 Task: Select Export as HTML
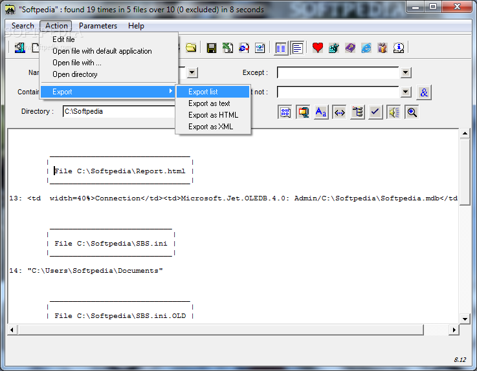(x=213, y=115)
